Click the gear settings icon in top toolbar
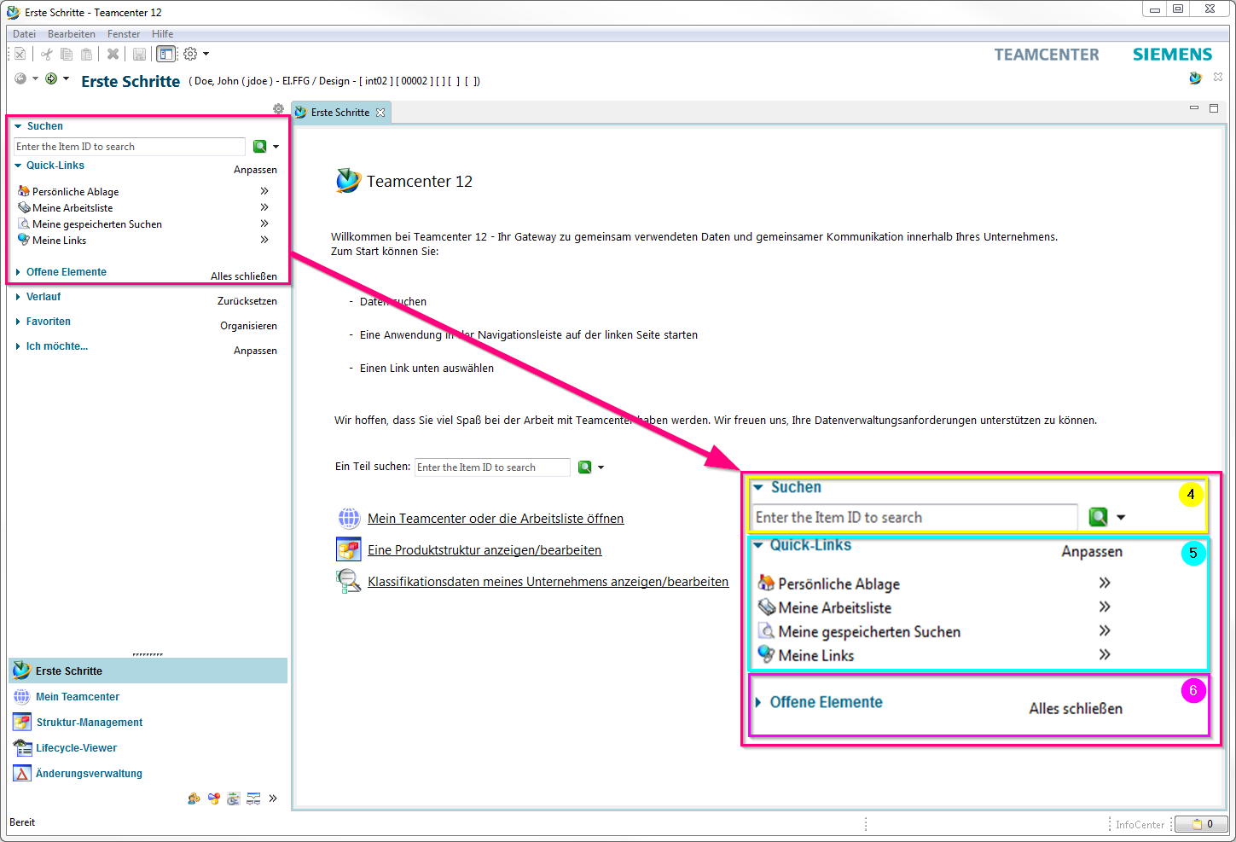This screenshot has height=842, width=1236. point(190,54)
